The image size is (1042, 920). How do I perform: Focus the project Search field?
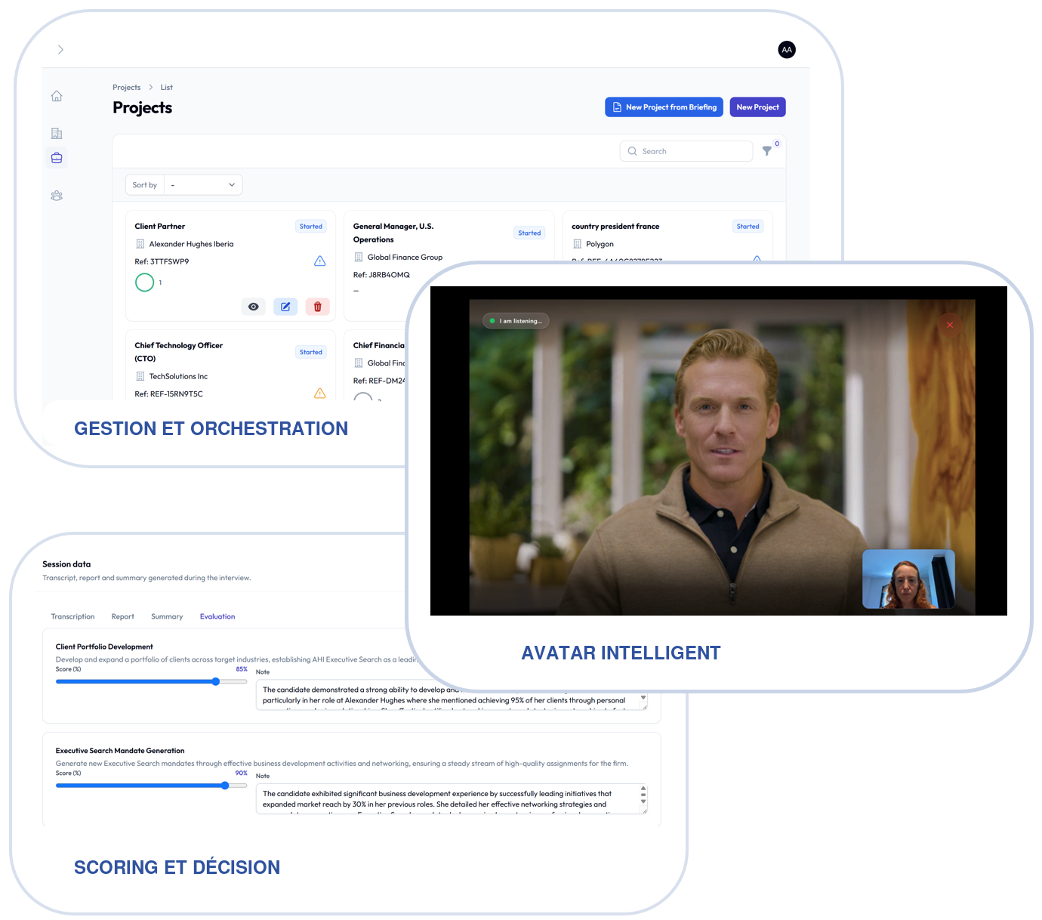686,151
